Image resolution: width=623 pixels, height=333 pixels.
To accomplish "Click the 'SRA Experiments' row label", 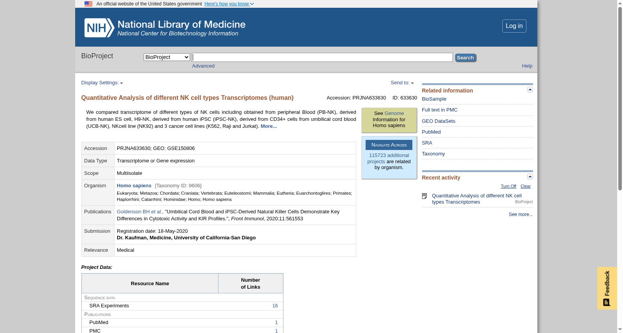I will click(109, 306).
